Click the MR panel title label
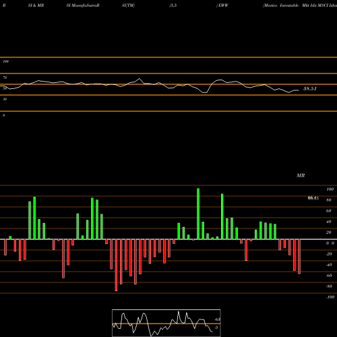This screenshot has width=337, height=337. [301, 175]
